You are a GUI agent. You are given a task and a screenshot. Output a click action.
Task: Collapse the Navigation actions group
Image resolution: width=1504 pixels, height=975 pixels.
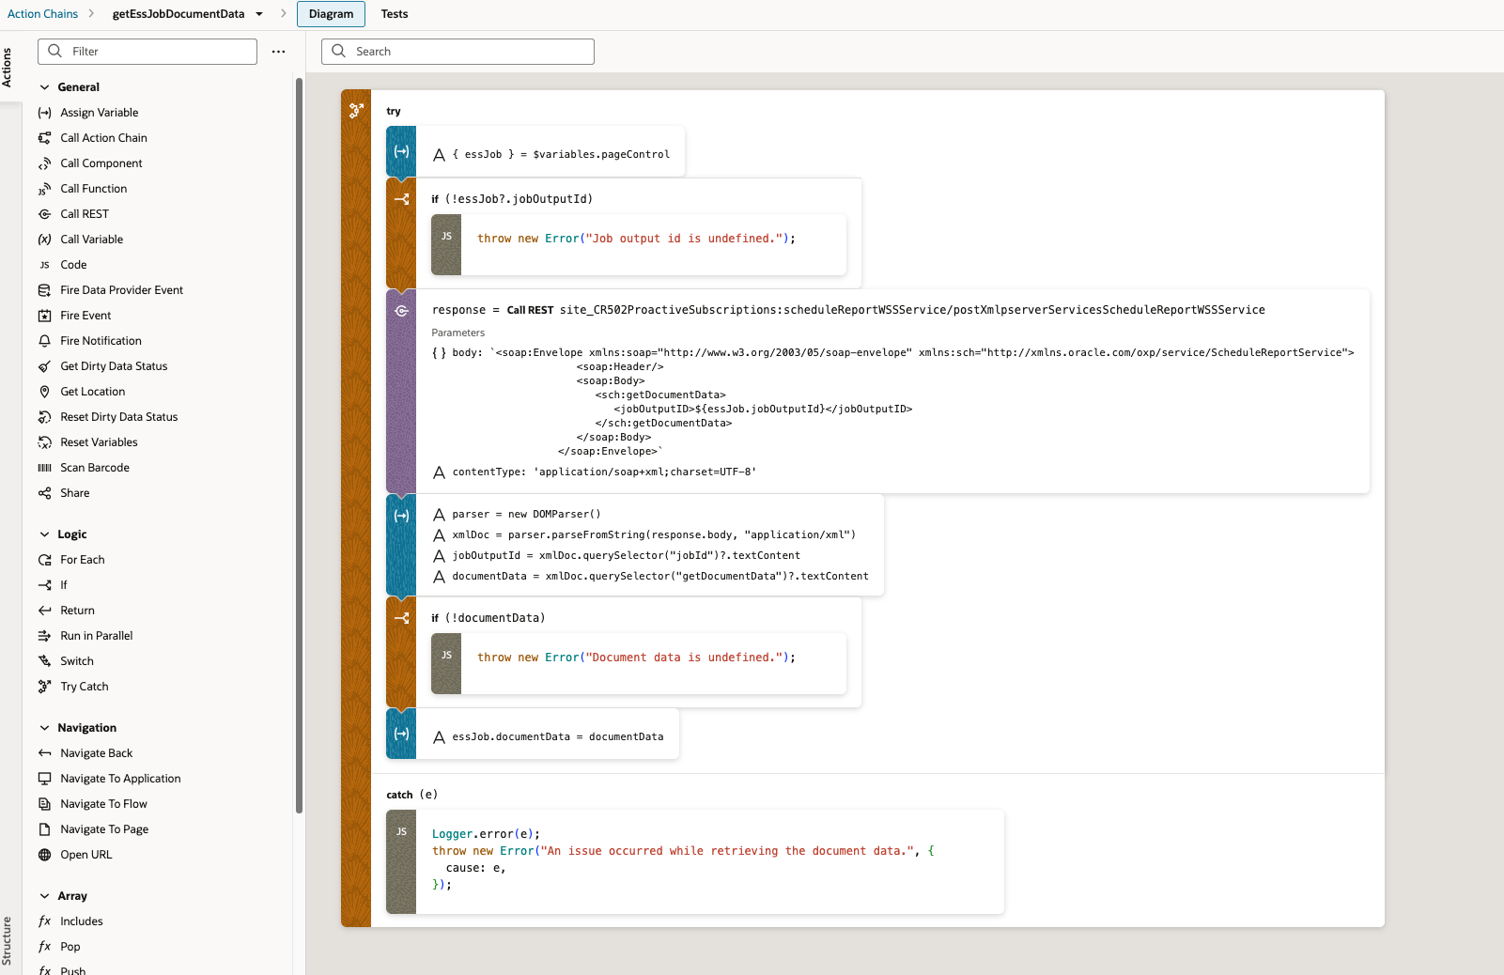(44, 728)
